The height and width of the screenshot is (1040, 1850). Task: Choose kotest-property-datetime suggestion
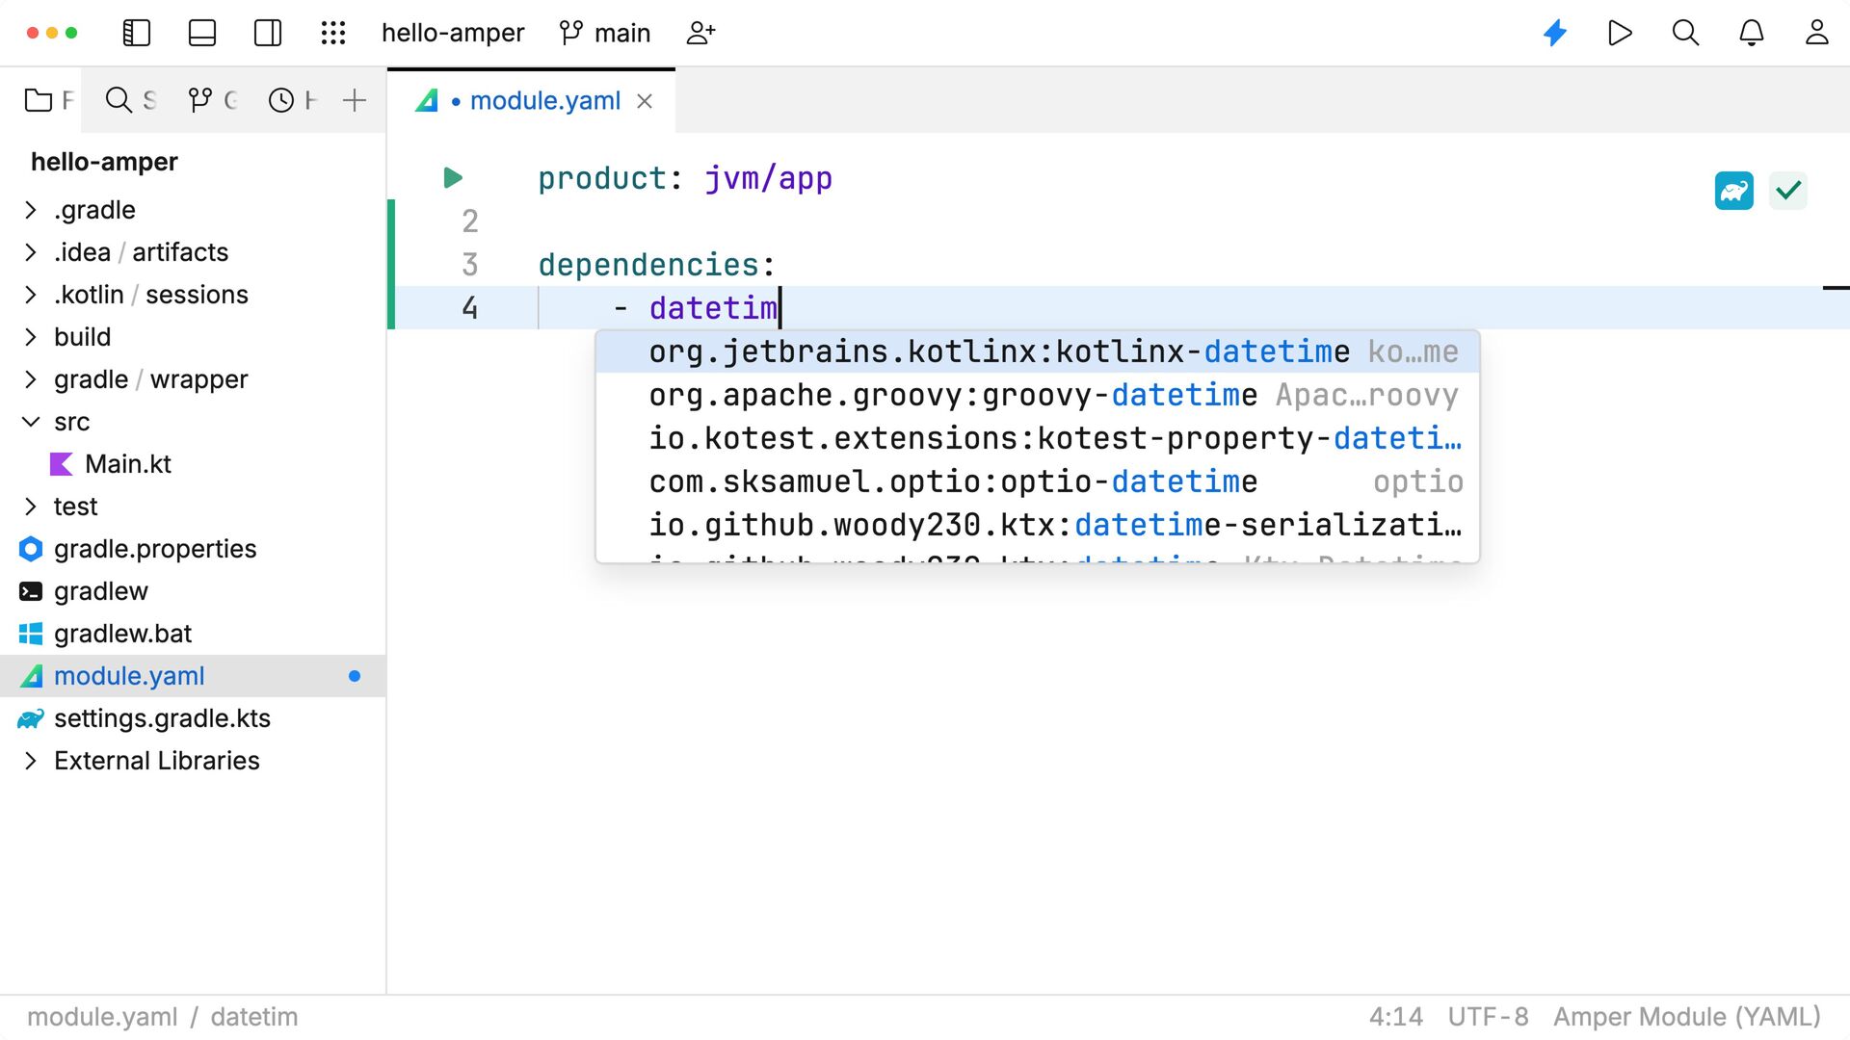[x=1038, y=438]
